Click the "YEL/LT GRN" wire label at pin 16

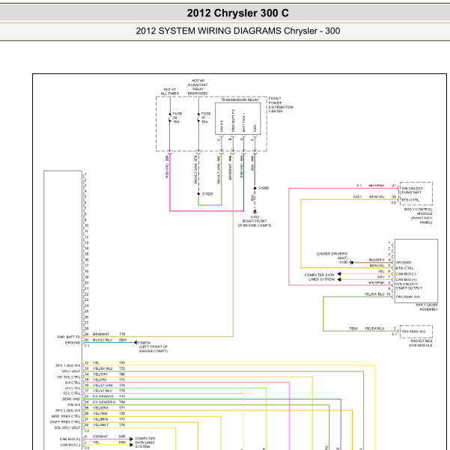tap(103, 386)
